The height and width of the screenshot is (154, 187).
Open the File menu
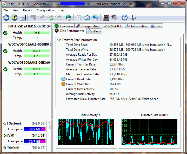point(5,10)
